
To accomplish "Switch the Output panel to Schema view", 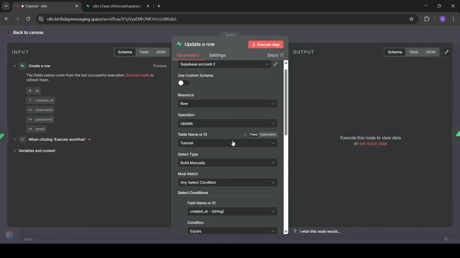I will point(395,52).
